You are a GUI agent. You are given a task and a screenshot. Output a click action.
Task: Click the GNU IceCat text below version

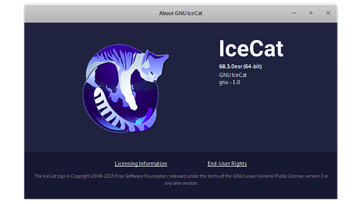pos(233,75)
